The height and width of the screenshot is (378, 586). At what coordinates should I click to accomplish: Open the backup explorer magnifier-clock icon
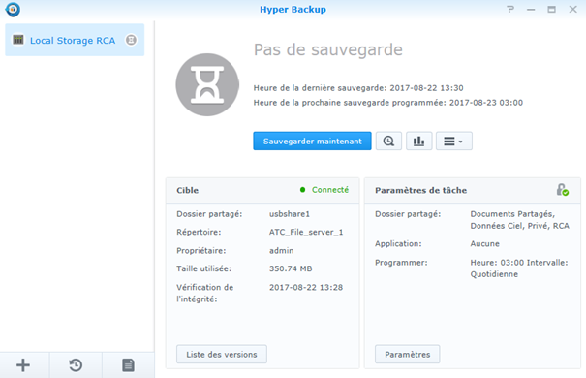pyautogui.click(x=388, y=141)
